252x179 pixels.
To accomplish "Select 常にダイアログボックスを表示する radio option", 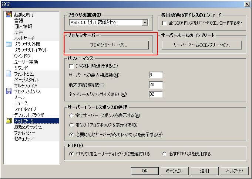I will pos(71,125).
